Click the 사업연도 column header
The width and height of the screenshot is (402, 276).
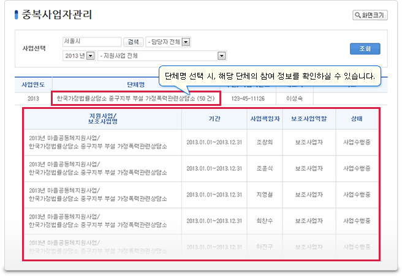coord(33,84)
